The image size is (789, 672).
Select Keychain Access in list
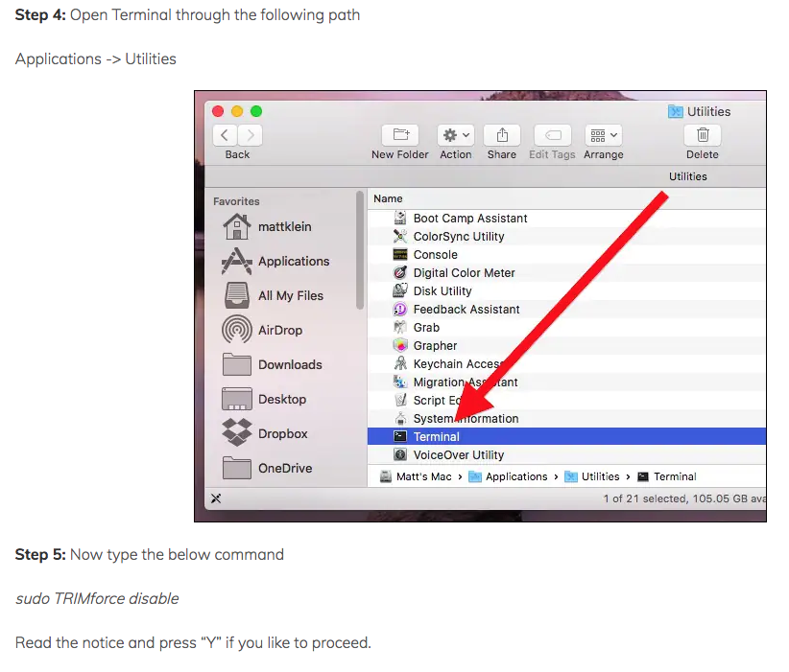pyautogui.click(x=566, y=364)
